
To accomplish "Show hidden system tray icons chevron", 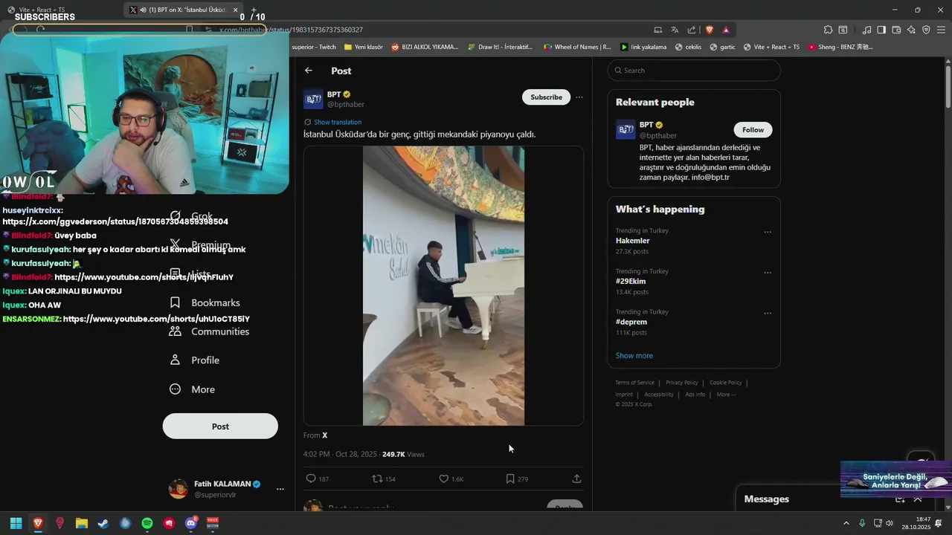I will pyautogui.click(x=846, y=523).
